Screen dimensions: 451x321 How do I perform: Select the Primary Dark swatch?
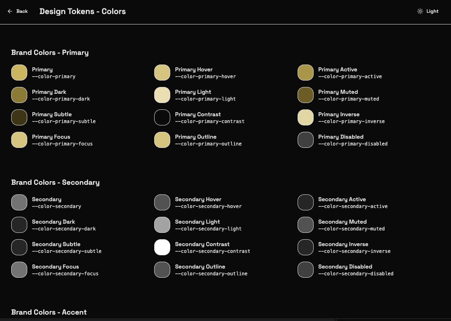tap(19, 95)
